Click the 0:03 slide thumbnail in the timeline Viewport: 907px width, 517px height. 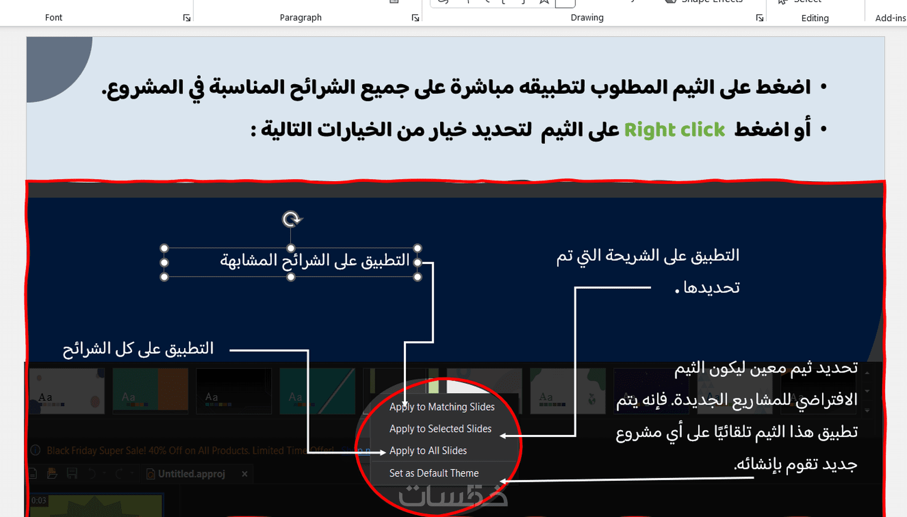click(96, 505)
